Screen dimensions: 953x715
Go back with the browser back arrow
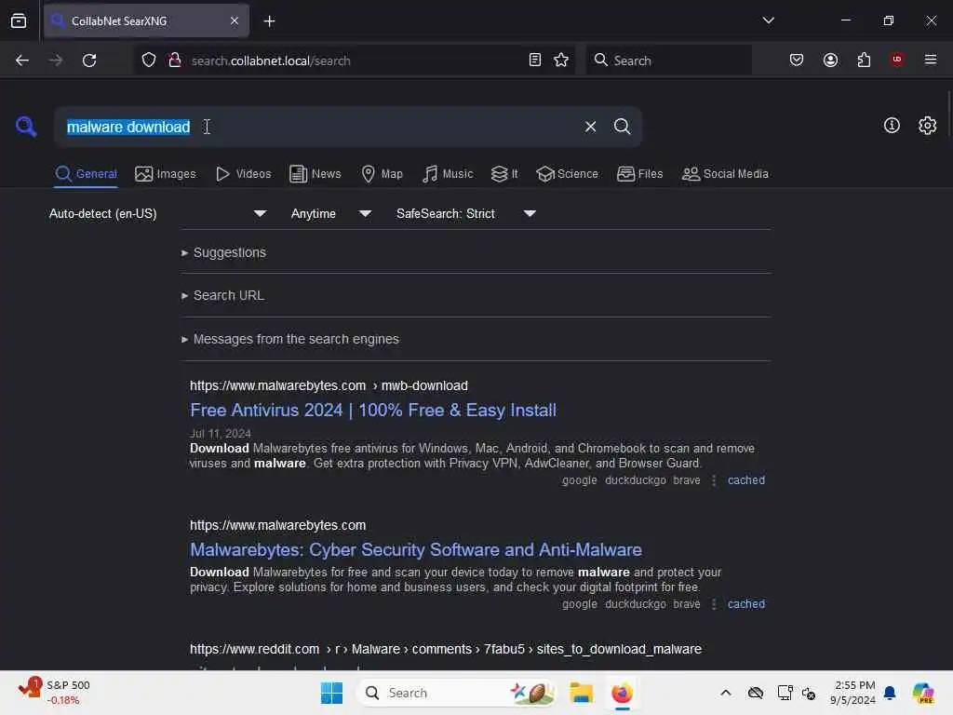tap(22, 61)
